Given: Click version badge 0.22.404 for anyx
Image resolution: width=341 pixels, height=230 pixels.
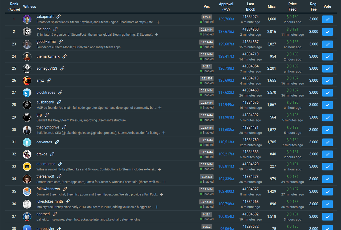Looking at the screenshot, I should coord(207,78).
